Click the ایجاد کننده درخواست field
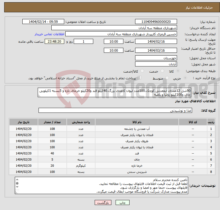The height and width of the screenshot is (210, 220). (121, 34)
